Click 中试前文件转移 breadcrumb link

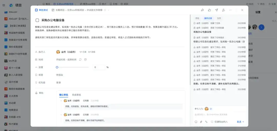pos(94,10)
